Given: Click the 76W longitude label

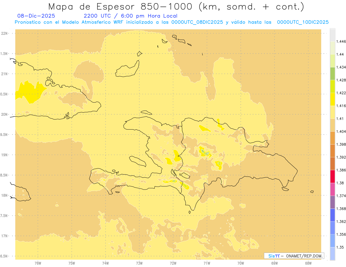Looking at the screenshot, I should pyautogui.click(x=38, y=263).
